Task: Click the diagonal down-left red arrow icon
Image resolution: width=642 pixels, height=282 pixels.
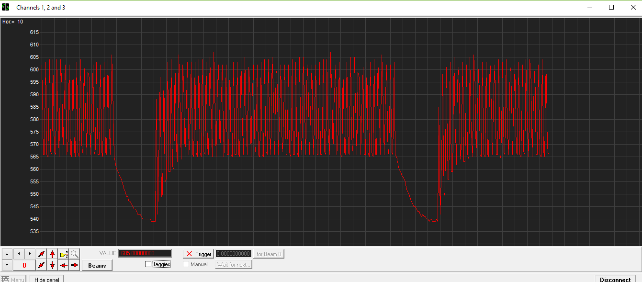Action: (x=42, y=265)
